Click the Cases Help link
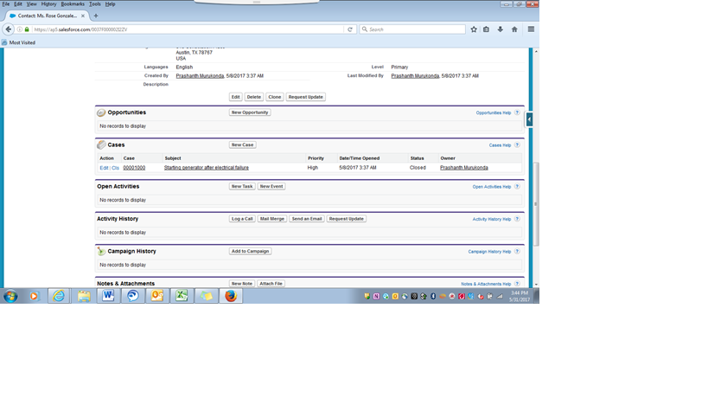Viewport: 708px width, 398px height. (500, 145)
